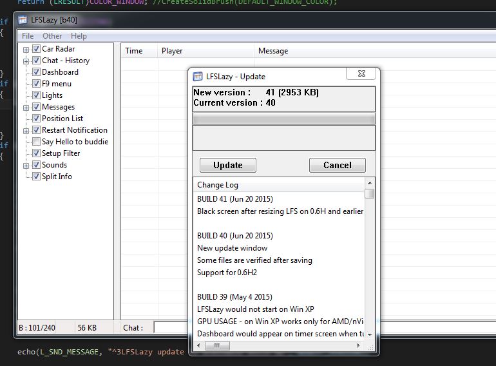Click the change log scroll down arrow
Image resolution: width=496 pixels, height=366 pixels.
coord(370,334)
